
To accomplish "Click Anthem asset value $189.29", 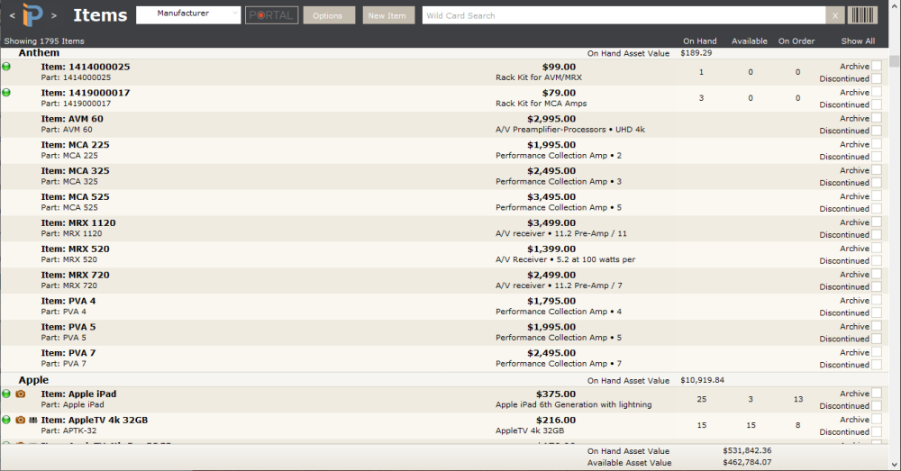I will pyautogui.click(x=696, y=53).
